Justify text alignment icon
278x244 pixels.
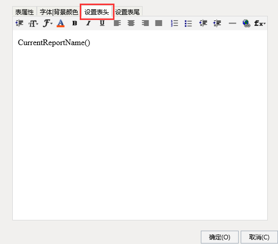159,23
